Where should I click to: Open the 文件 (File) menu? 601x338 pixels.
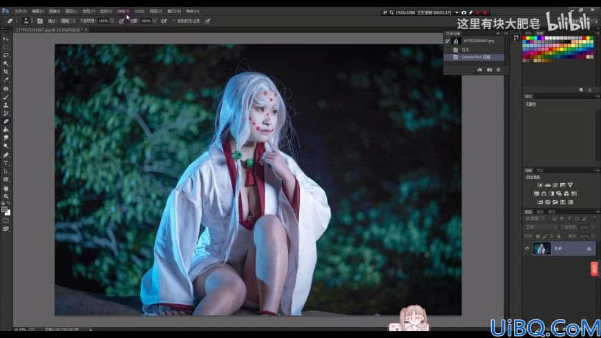21,11
